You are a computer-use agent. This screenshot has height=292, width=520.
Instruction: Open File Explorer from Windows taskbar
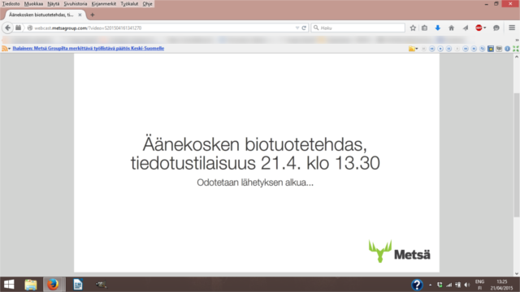tap(31, 285)
